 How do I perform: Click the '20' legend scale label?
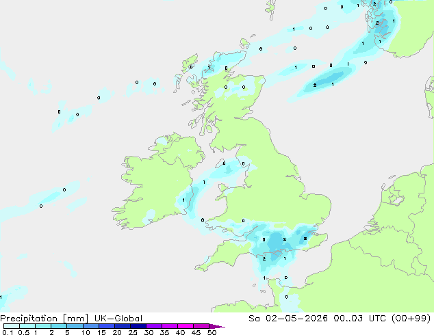(x=117, y=332)
